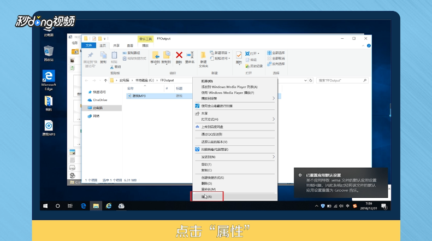
Task: Open the address bar history dropdown
Action: coord(305,80)
